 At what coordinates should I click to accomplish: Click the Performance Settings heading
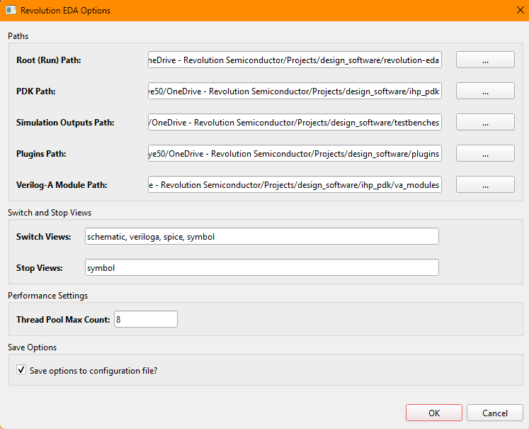coord(48,296)
